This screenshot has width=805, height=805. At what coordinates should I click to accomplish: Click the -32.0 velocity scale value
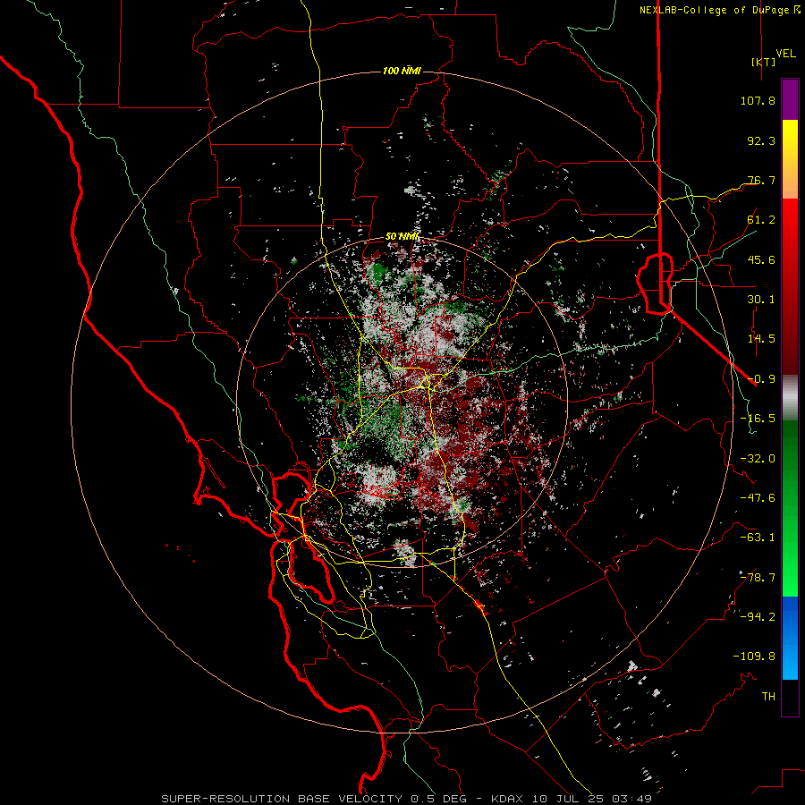pyautogui.click(x=758, y=459)
